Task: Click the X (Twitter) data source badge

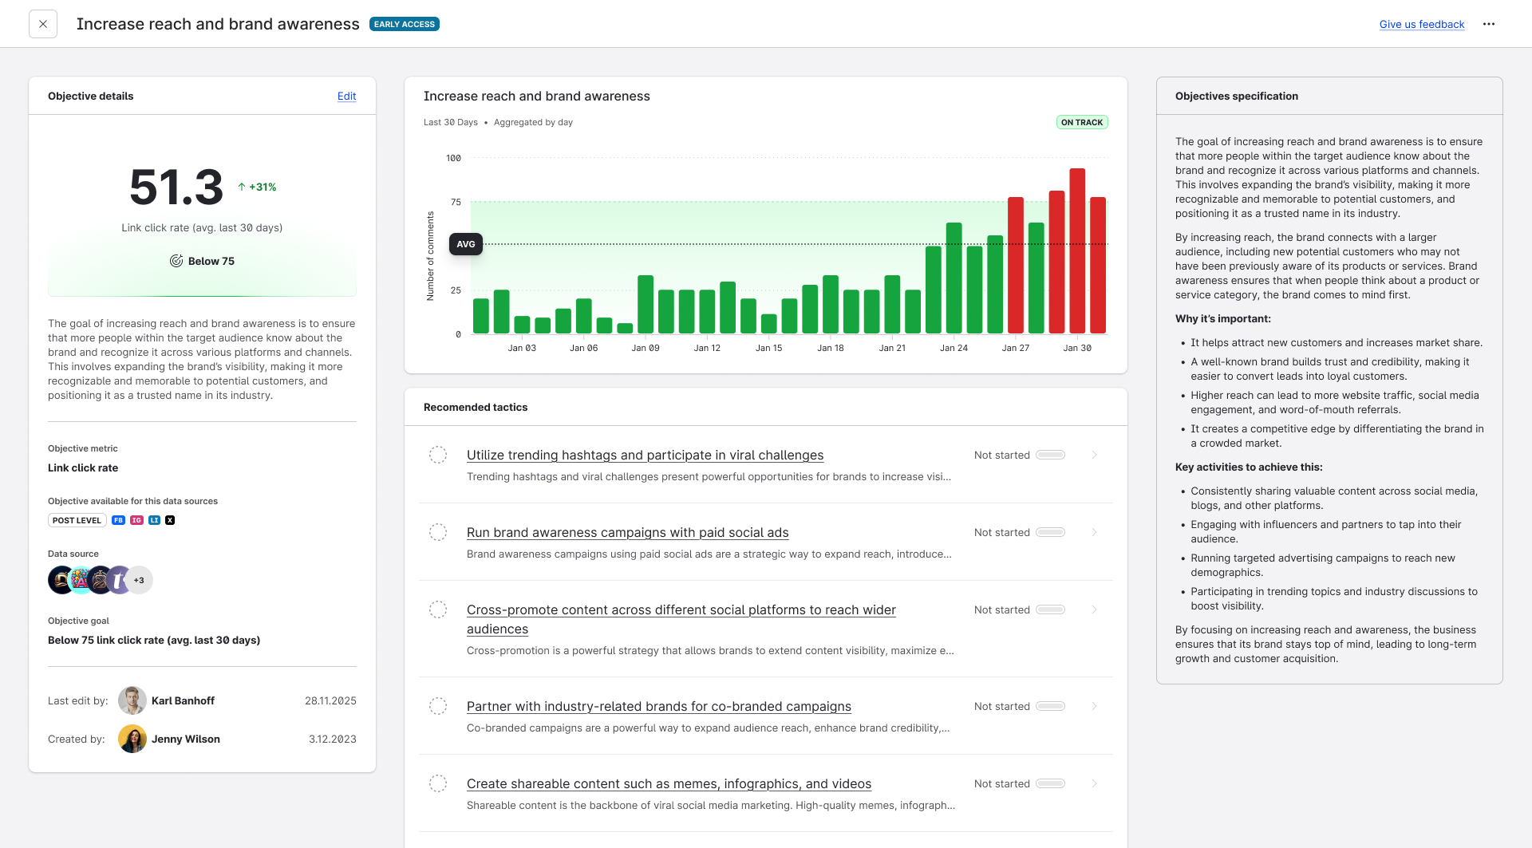Action: click(170, 520)
